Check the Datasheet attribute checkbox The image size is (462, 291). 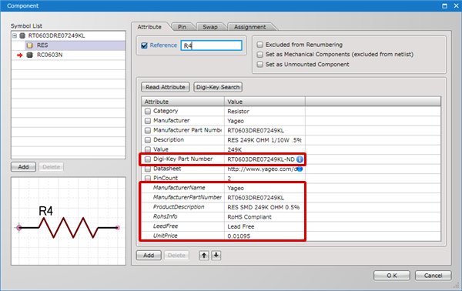148,169
